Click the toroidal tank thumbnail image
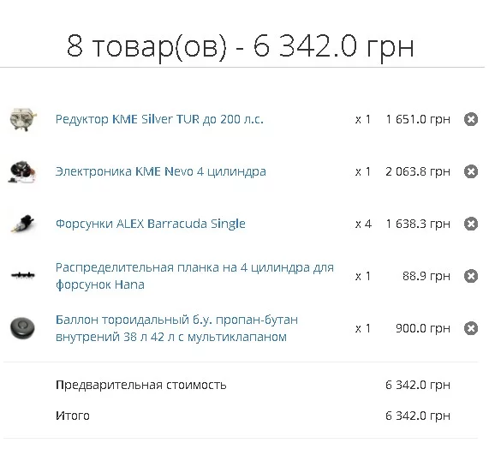Viewport: 489px width, 449px height. click(x=23, y=328)
